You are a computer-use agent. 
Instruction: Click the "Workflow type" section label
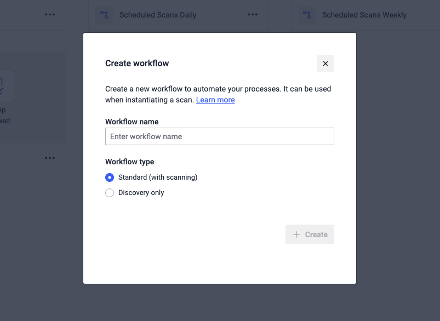click(130, 162)
